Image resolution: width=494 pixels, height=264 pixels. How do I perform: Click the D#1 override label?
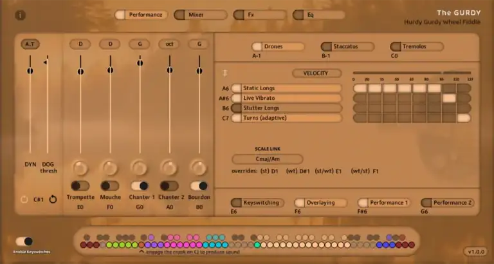[305, 171]
